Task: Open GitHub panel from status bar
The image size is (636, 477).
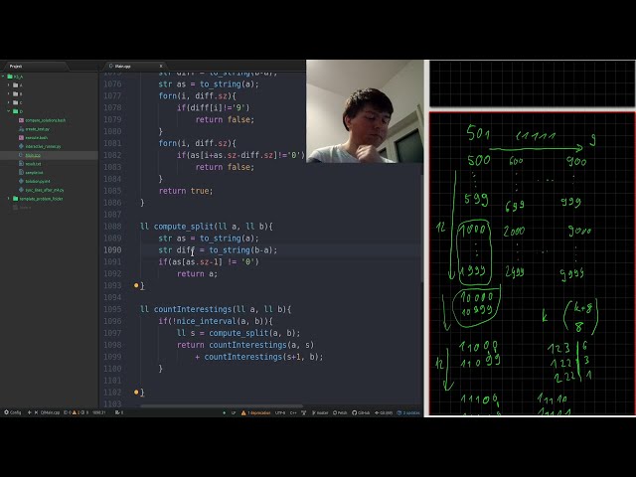Action: tap(361, 413)
